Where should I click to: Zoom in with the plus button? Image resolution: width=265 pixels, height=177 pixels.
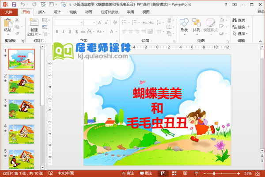point(238,173)
